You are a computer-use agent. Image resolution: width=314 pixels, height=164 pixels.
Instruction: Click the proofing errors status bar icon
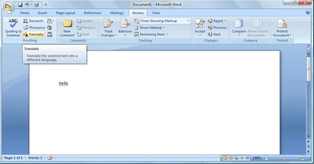[50, 158]
